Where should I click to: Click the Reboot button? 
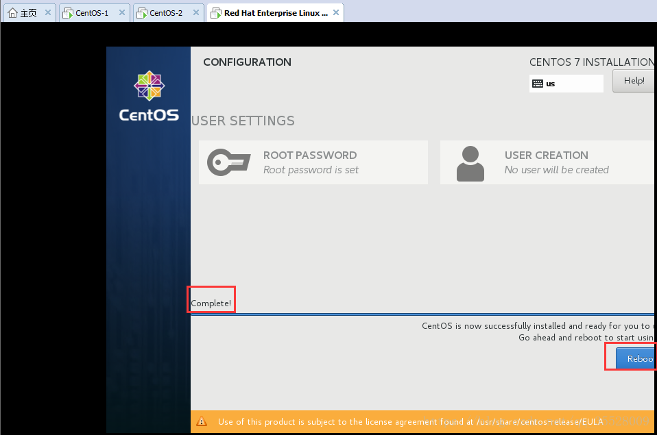(x=636, y=358)
